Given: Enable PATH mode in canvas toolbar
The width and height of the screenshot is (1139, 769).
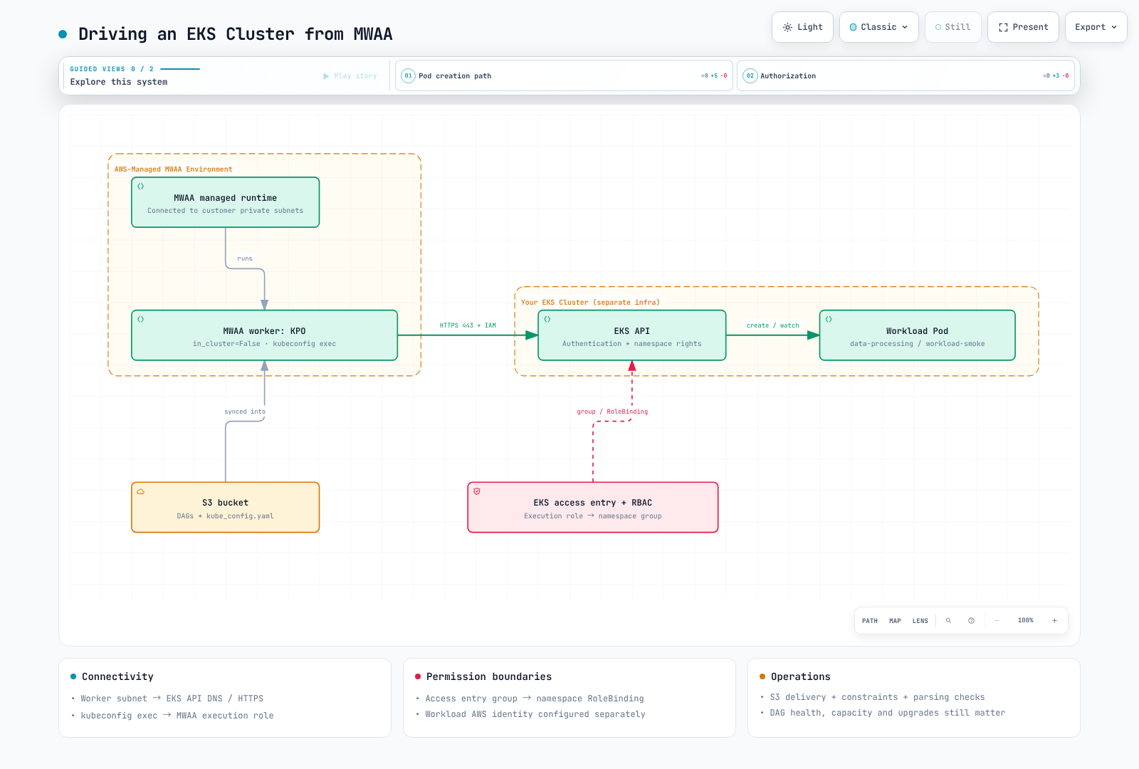Looking at the screenshot, I should point(870,621).
